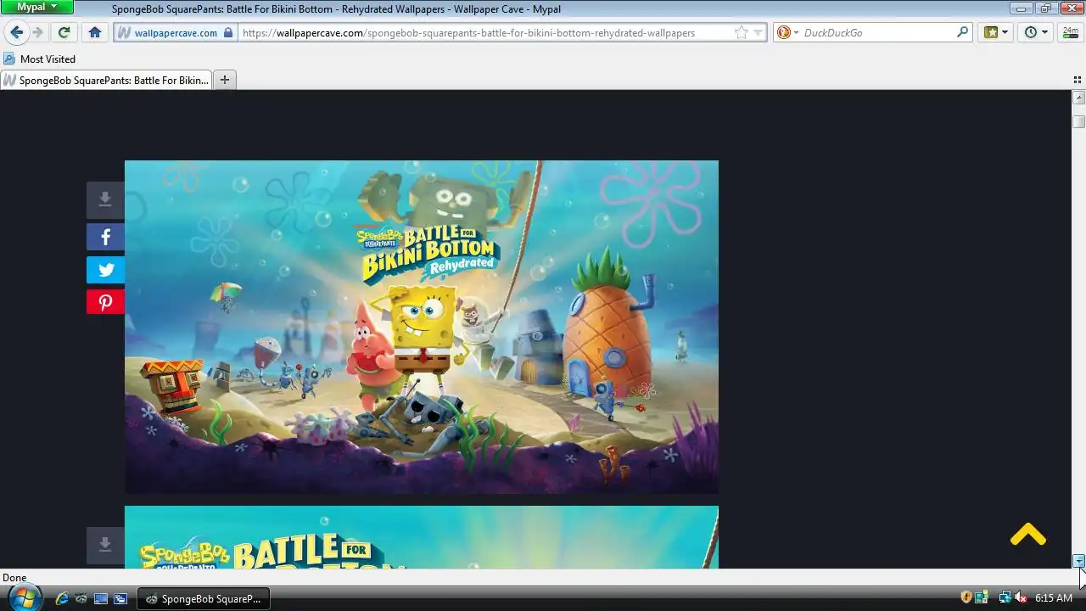This screenshot has width=1086, height=611.
Task: Click the padlock site security icon
Action: tap(227, 32)
